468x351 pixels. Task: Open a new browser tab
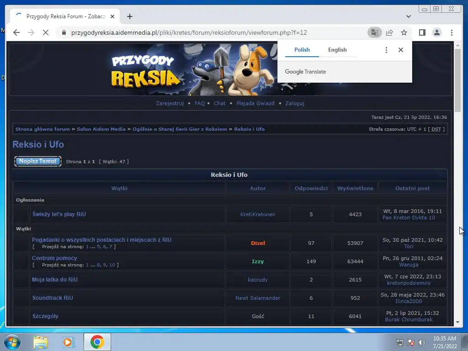(129, 16)
